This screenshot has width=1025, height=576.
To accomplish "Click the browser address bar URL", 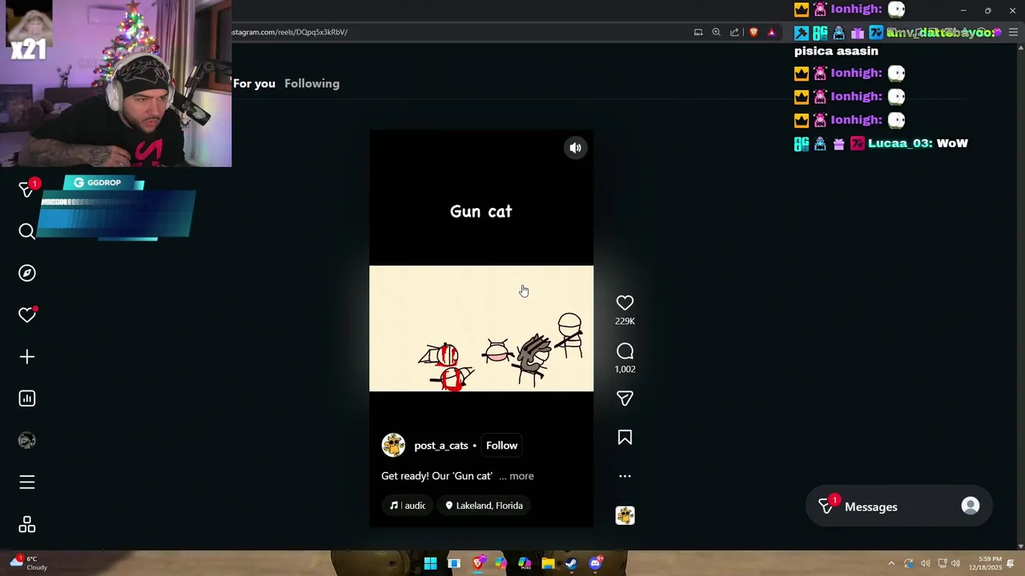I will click(x=290, y=32).
